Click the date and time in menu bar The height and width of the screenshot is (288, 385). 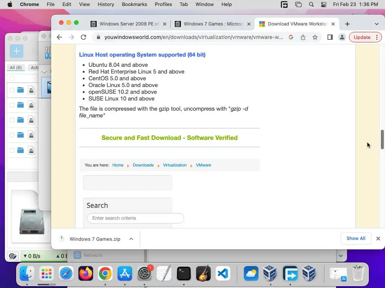[355, 4]
